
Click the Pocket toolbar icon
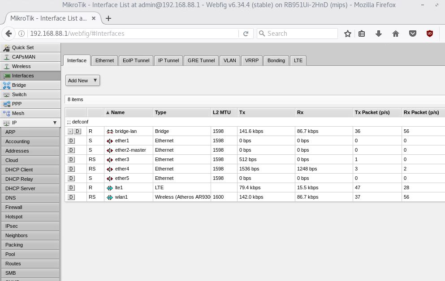(413, 34)
